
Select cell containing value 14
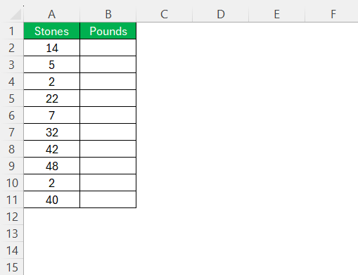51,48
